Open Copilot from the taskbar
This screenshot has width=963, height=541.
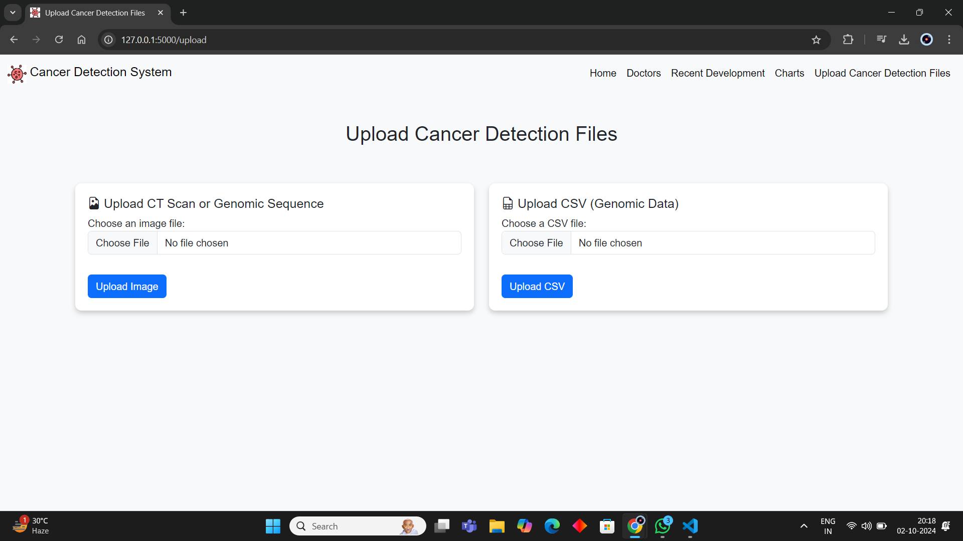pos(524,526)
